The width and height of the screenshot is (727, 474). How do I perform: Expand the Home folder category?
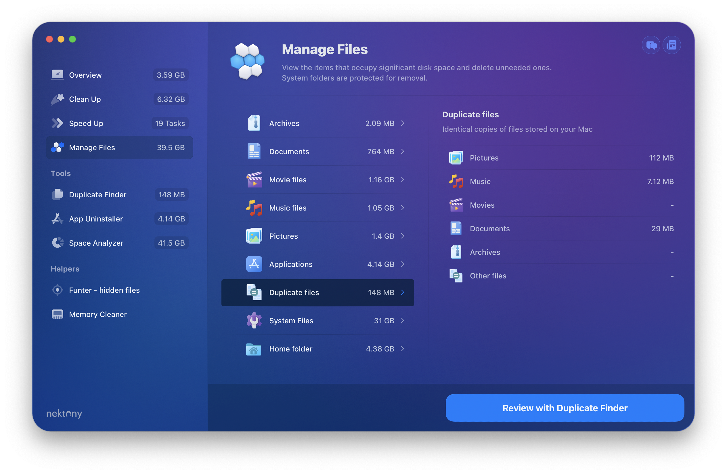coord(402,349)
